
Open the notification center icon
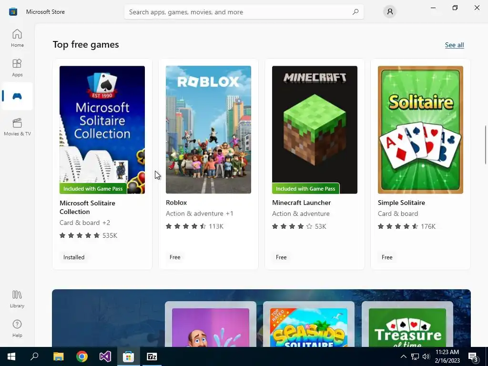[x=473, y=356]
